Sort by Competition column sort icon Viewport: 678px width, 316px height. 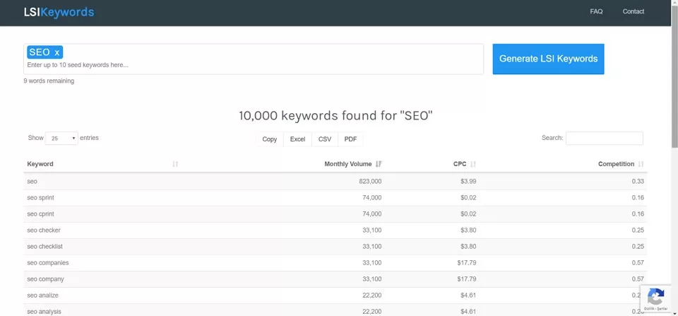point(641,164)
